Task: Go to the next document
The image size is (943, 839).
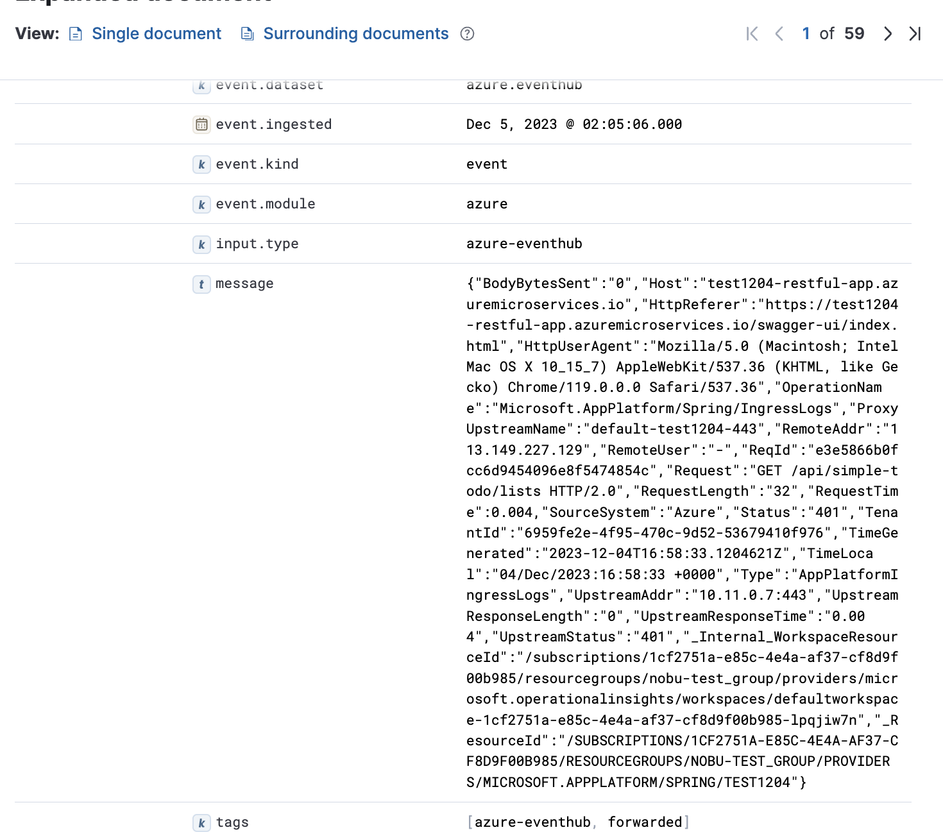Action: coord(888,34)
